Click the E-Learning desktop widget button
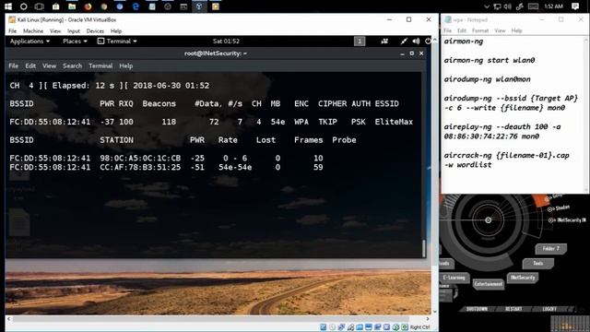Screen dimensions: 590x332 (454, 278)
